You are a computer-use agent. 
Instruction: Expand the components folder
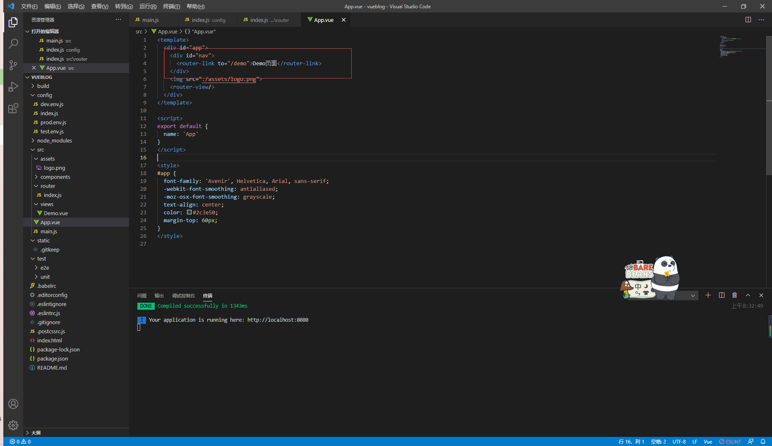click(x=77, y=177)
